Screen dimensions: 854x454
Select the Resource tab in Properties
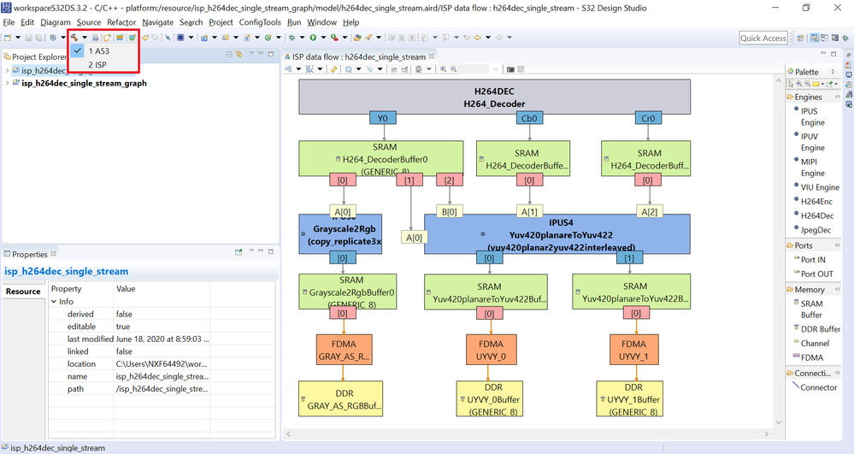(23, 291)
